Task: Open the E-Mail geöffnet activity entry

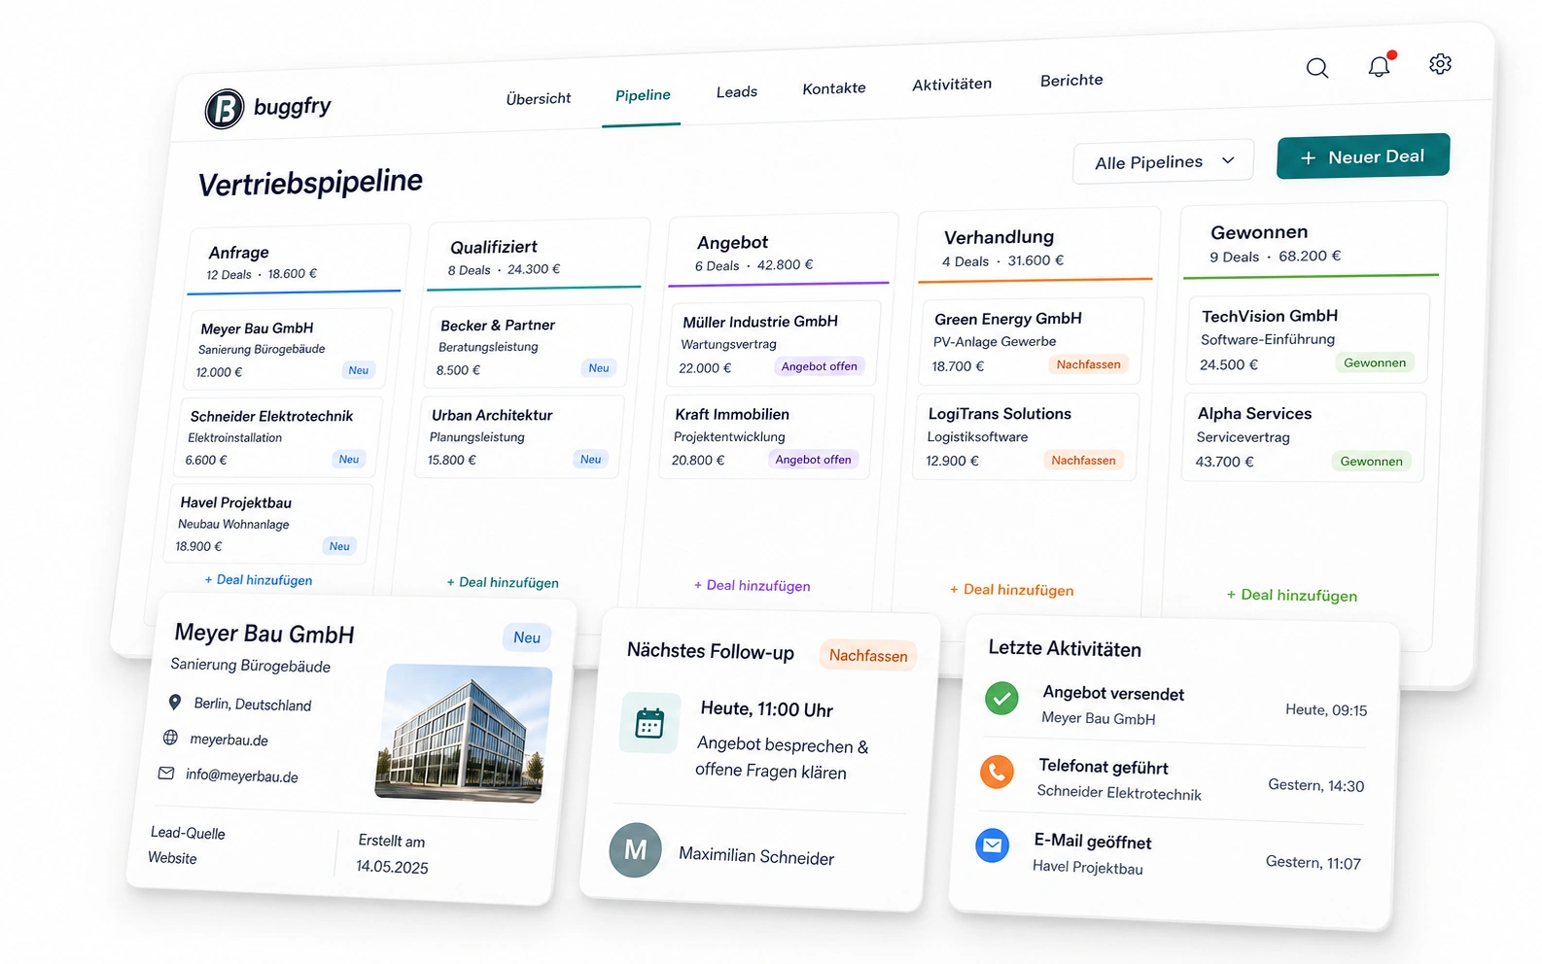Action: point(1168,855)
